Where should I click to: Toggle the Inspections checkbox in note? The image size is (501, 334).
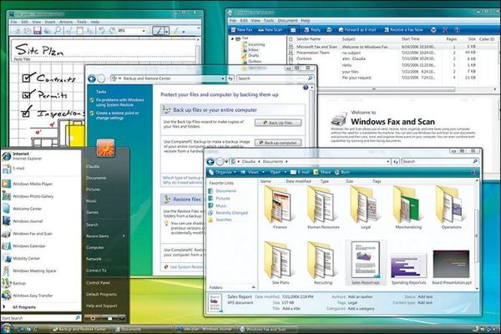click(x=27, y=112)
